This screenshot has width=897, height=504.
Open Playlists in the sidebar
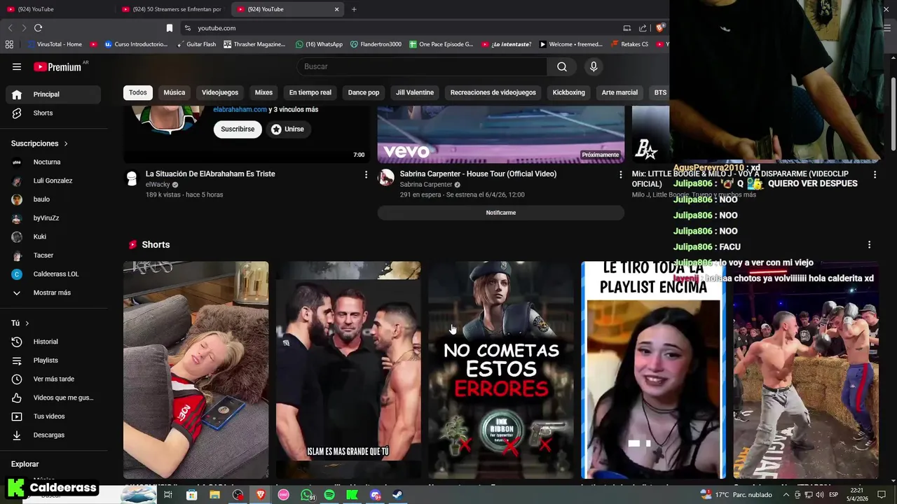click(53, 360)
